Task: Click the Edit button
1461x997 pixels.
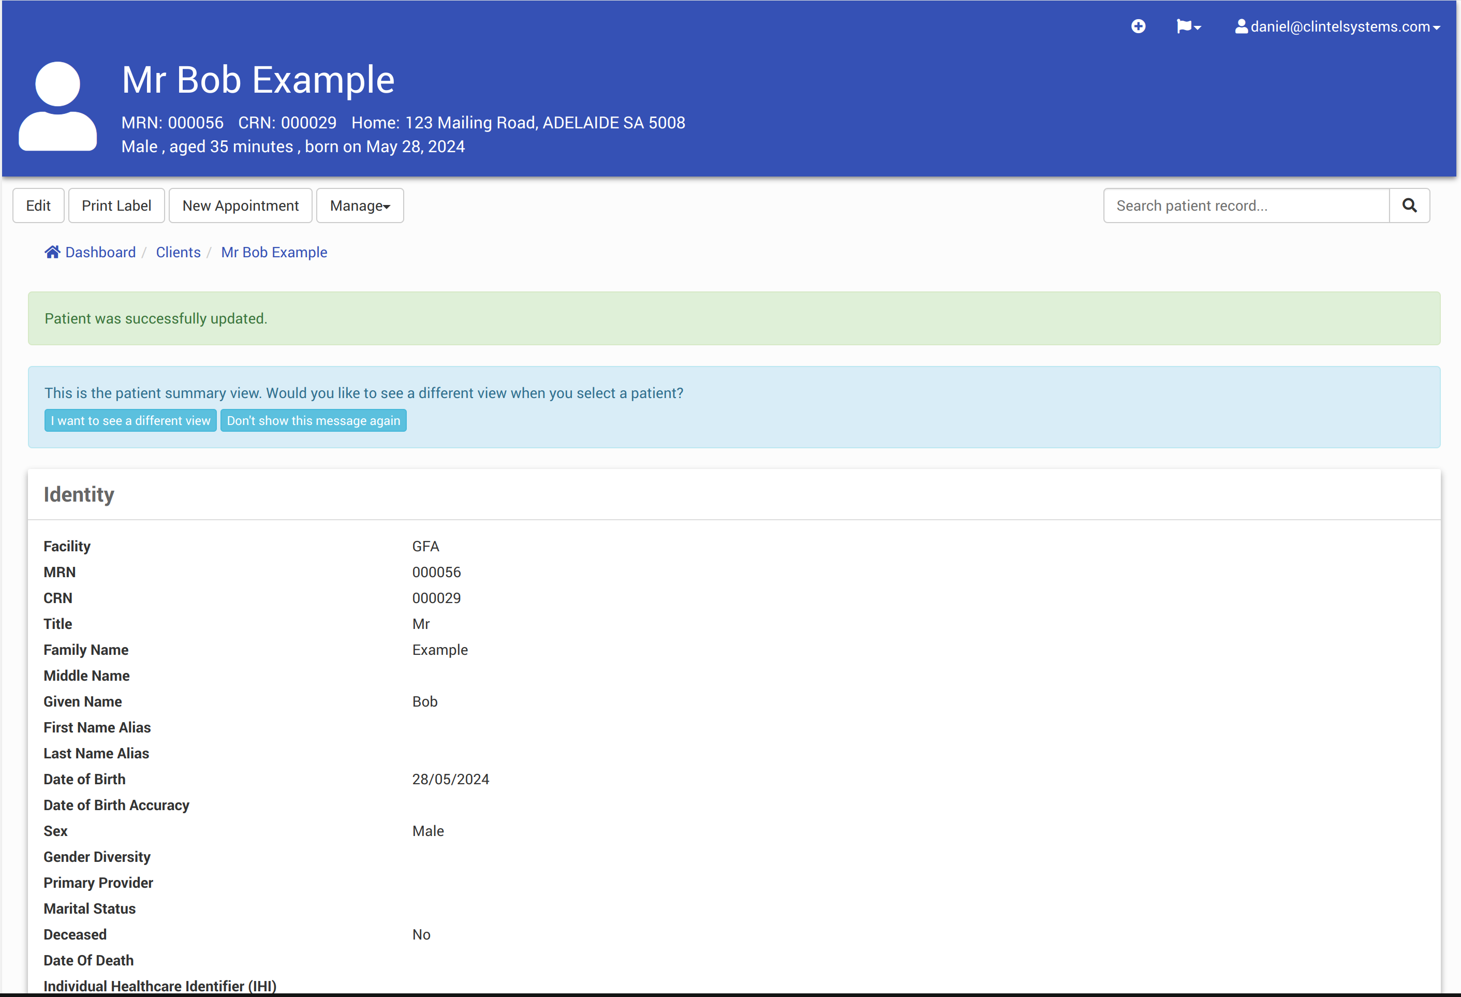Action: (38, 206)
